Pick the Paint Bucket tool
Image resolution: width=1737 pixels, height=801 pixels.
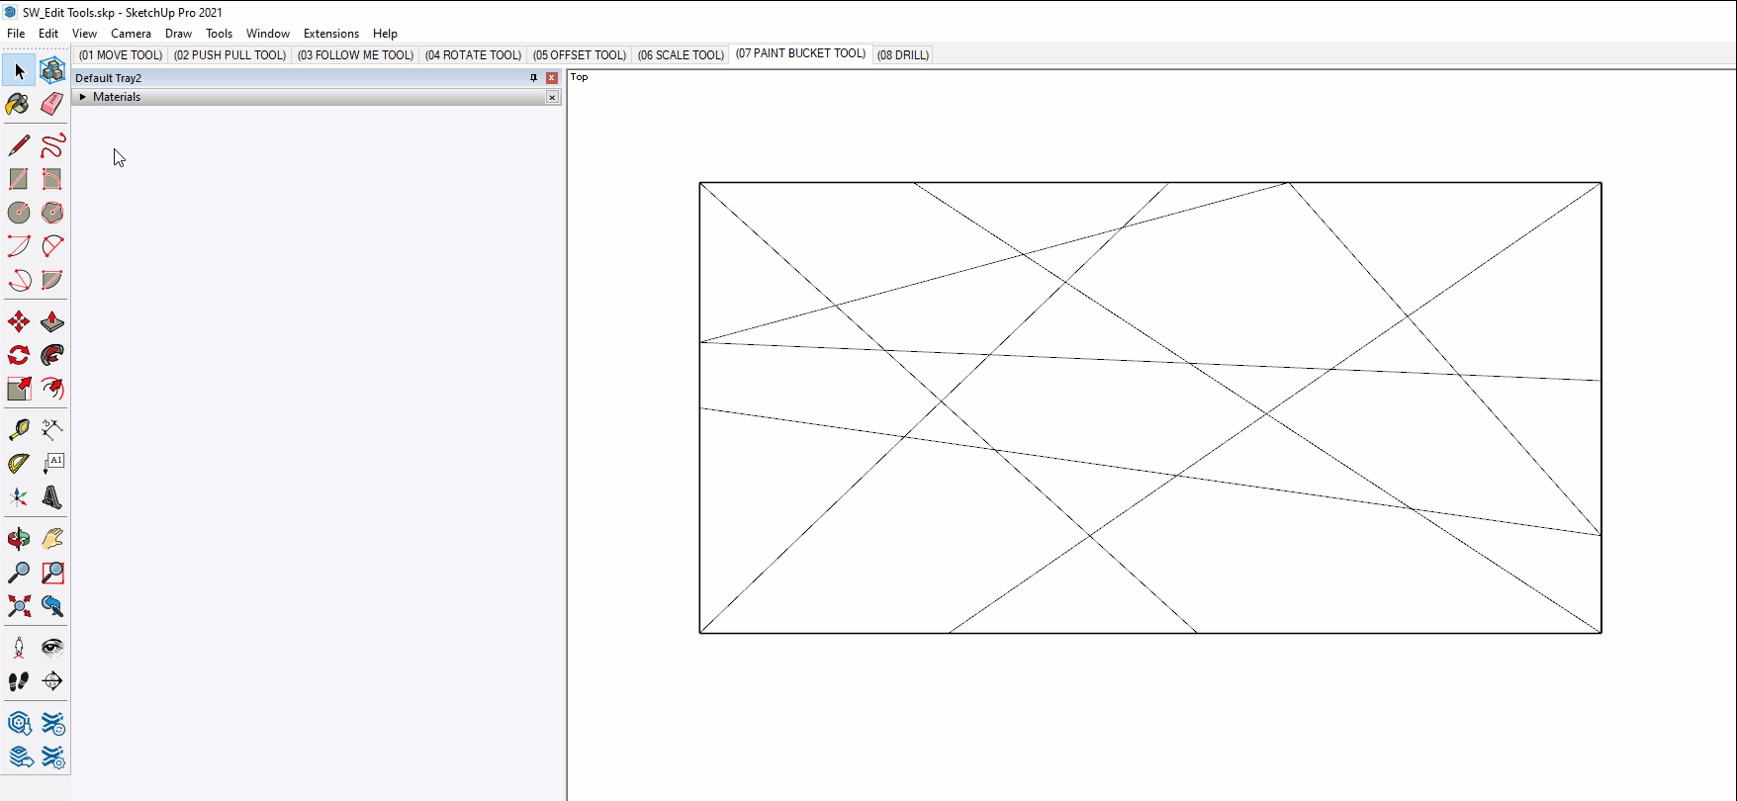click(x=19, y=104)
